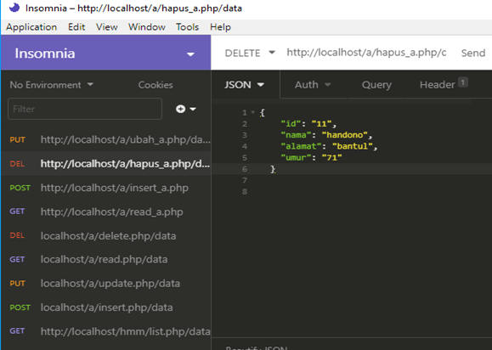Select the PUT localhost/a/update.php/data request
Screen dimensions: 492x350
coord(106,284)
